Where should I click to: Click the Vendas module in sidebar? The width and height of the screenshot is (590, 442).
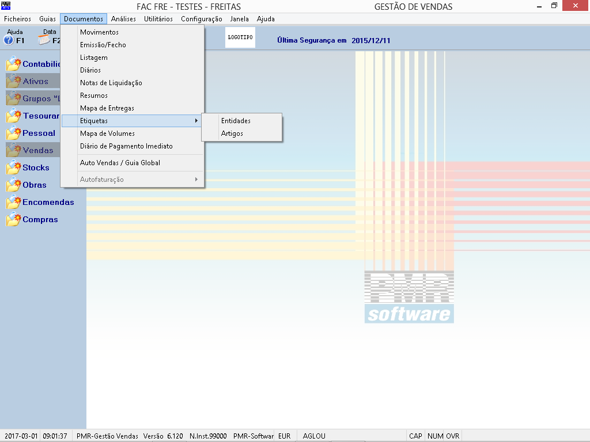pyautogui.click(x=37, y=151)
